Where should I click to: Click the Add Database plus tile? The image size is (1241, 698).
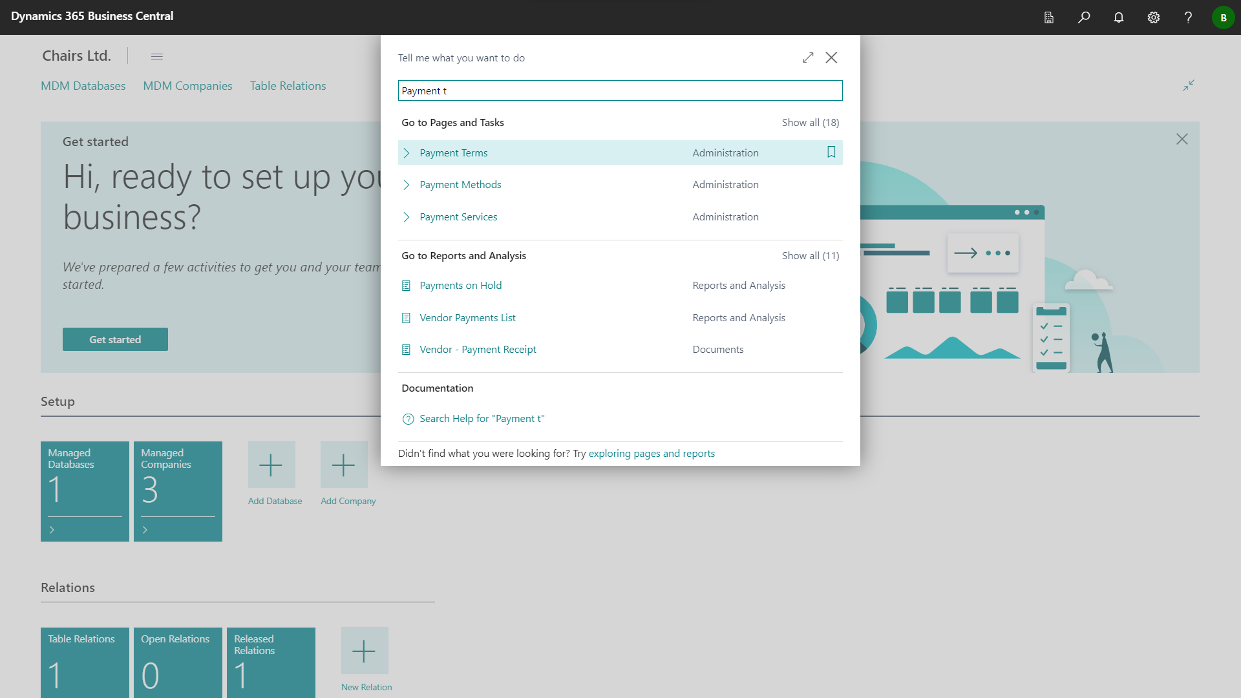[x=271, y=465]
